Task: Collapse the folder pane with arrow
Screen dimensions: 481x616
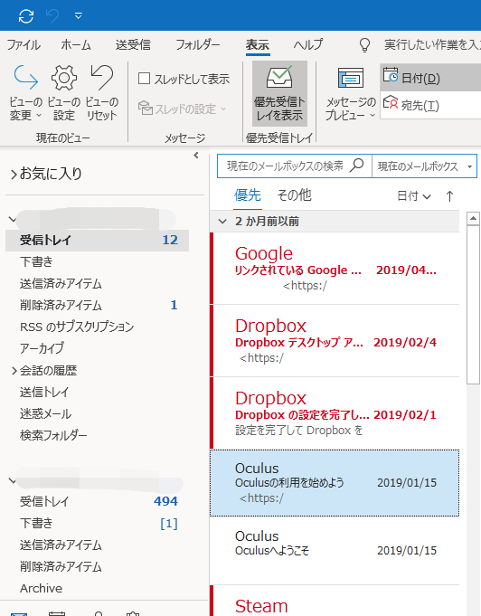Action: (196, 156)
